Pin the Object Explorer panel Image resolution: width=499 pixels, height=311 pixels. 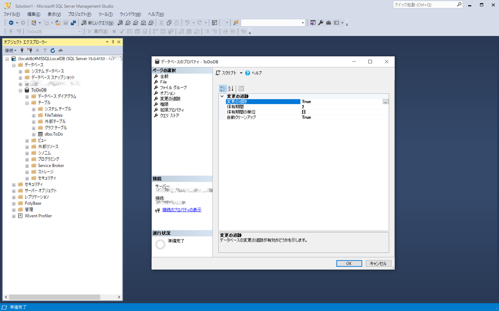[113, 42]
